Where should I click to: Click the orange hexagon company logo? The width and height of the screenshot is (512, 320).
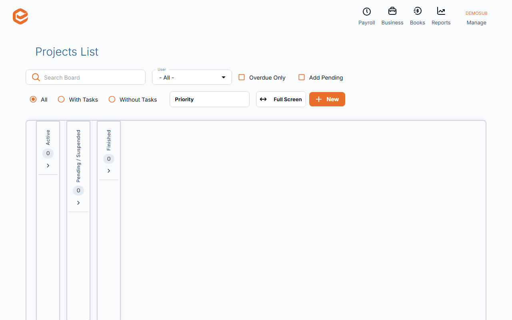[20, 16]
